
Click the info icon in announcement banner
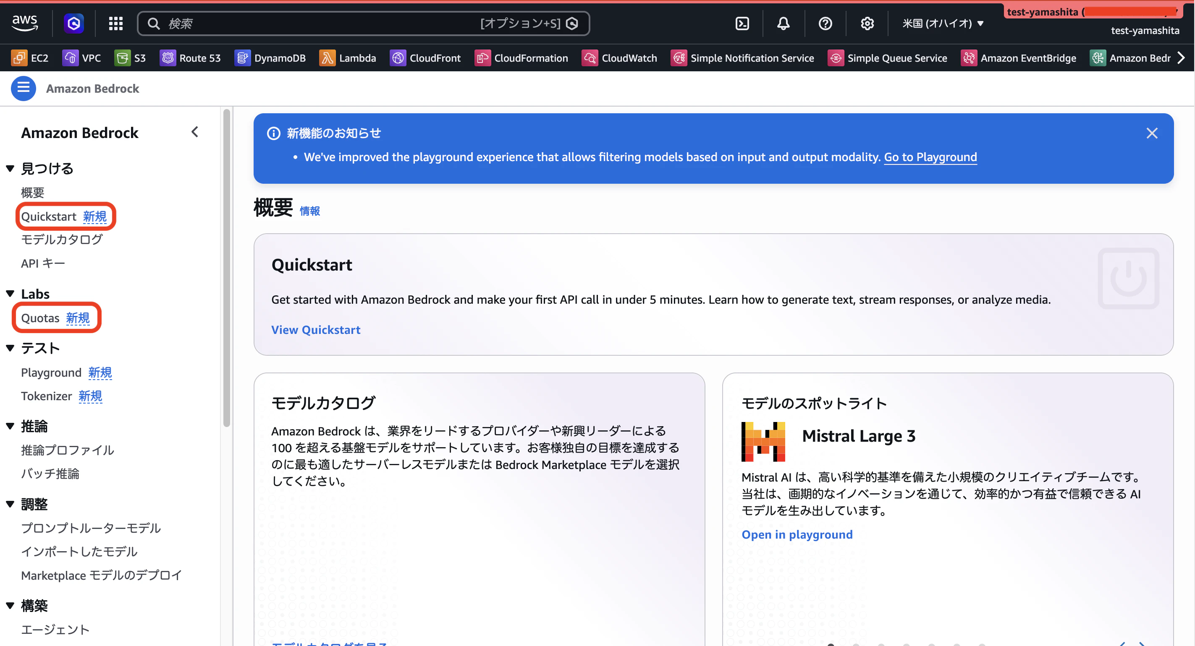274,133
